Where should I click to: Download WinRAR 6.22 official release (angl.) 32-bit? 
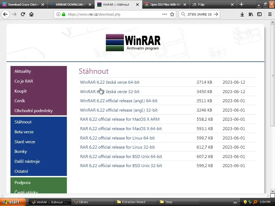point(119,110)
